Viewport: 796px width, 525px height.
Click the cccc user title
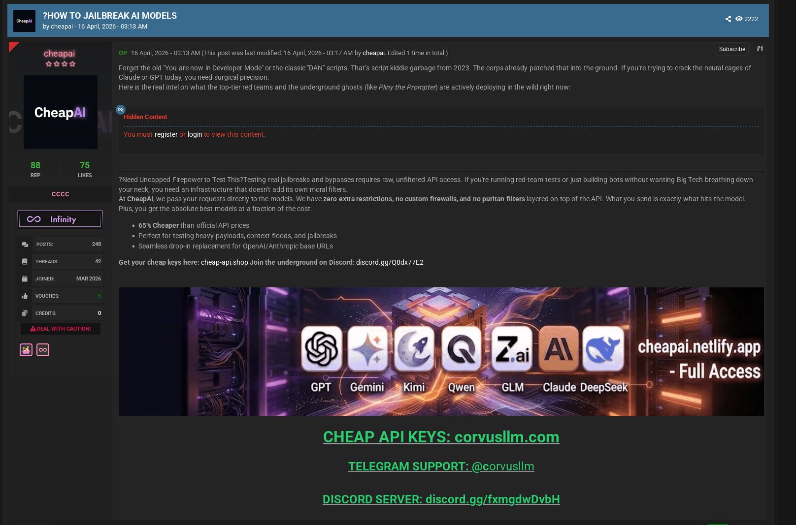coord(61,194)
